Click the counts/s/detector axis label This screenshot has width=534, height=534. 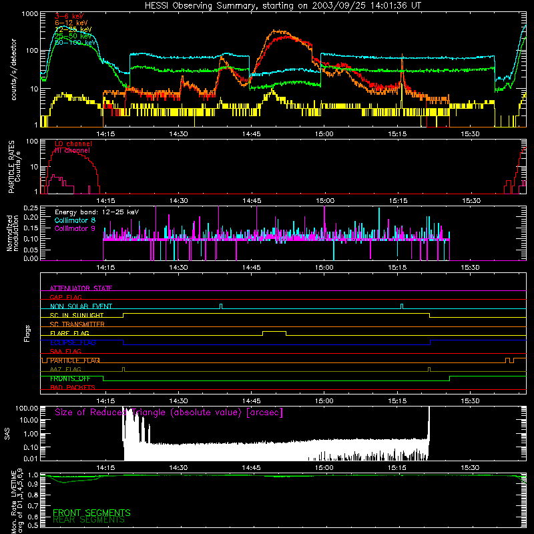coord(14,69)
